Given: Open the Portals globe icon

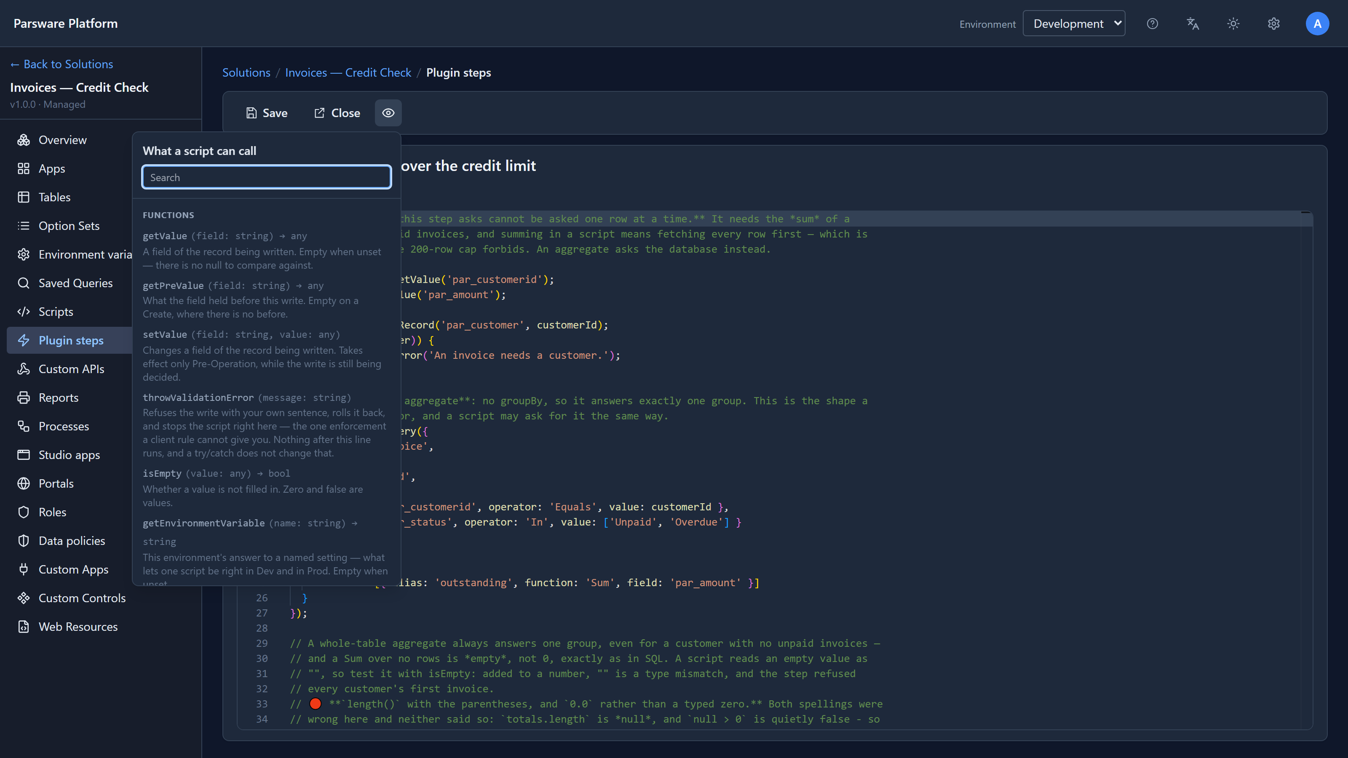Looking at the screenshot, I should [24, 483].
